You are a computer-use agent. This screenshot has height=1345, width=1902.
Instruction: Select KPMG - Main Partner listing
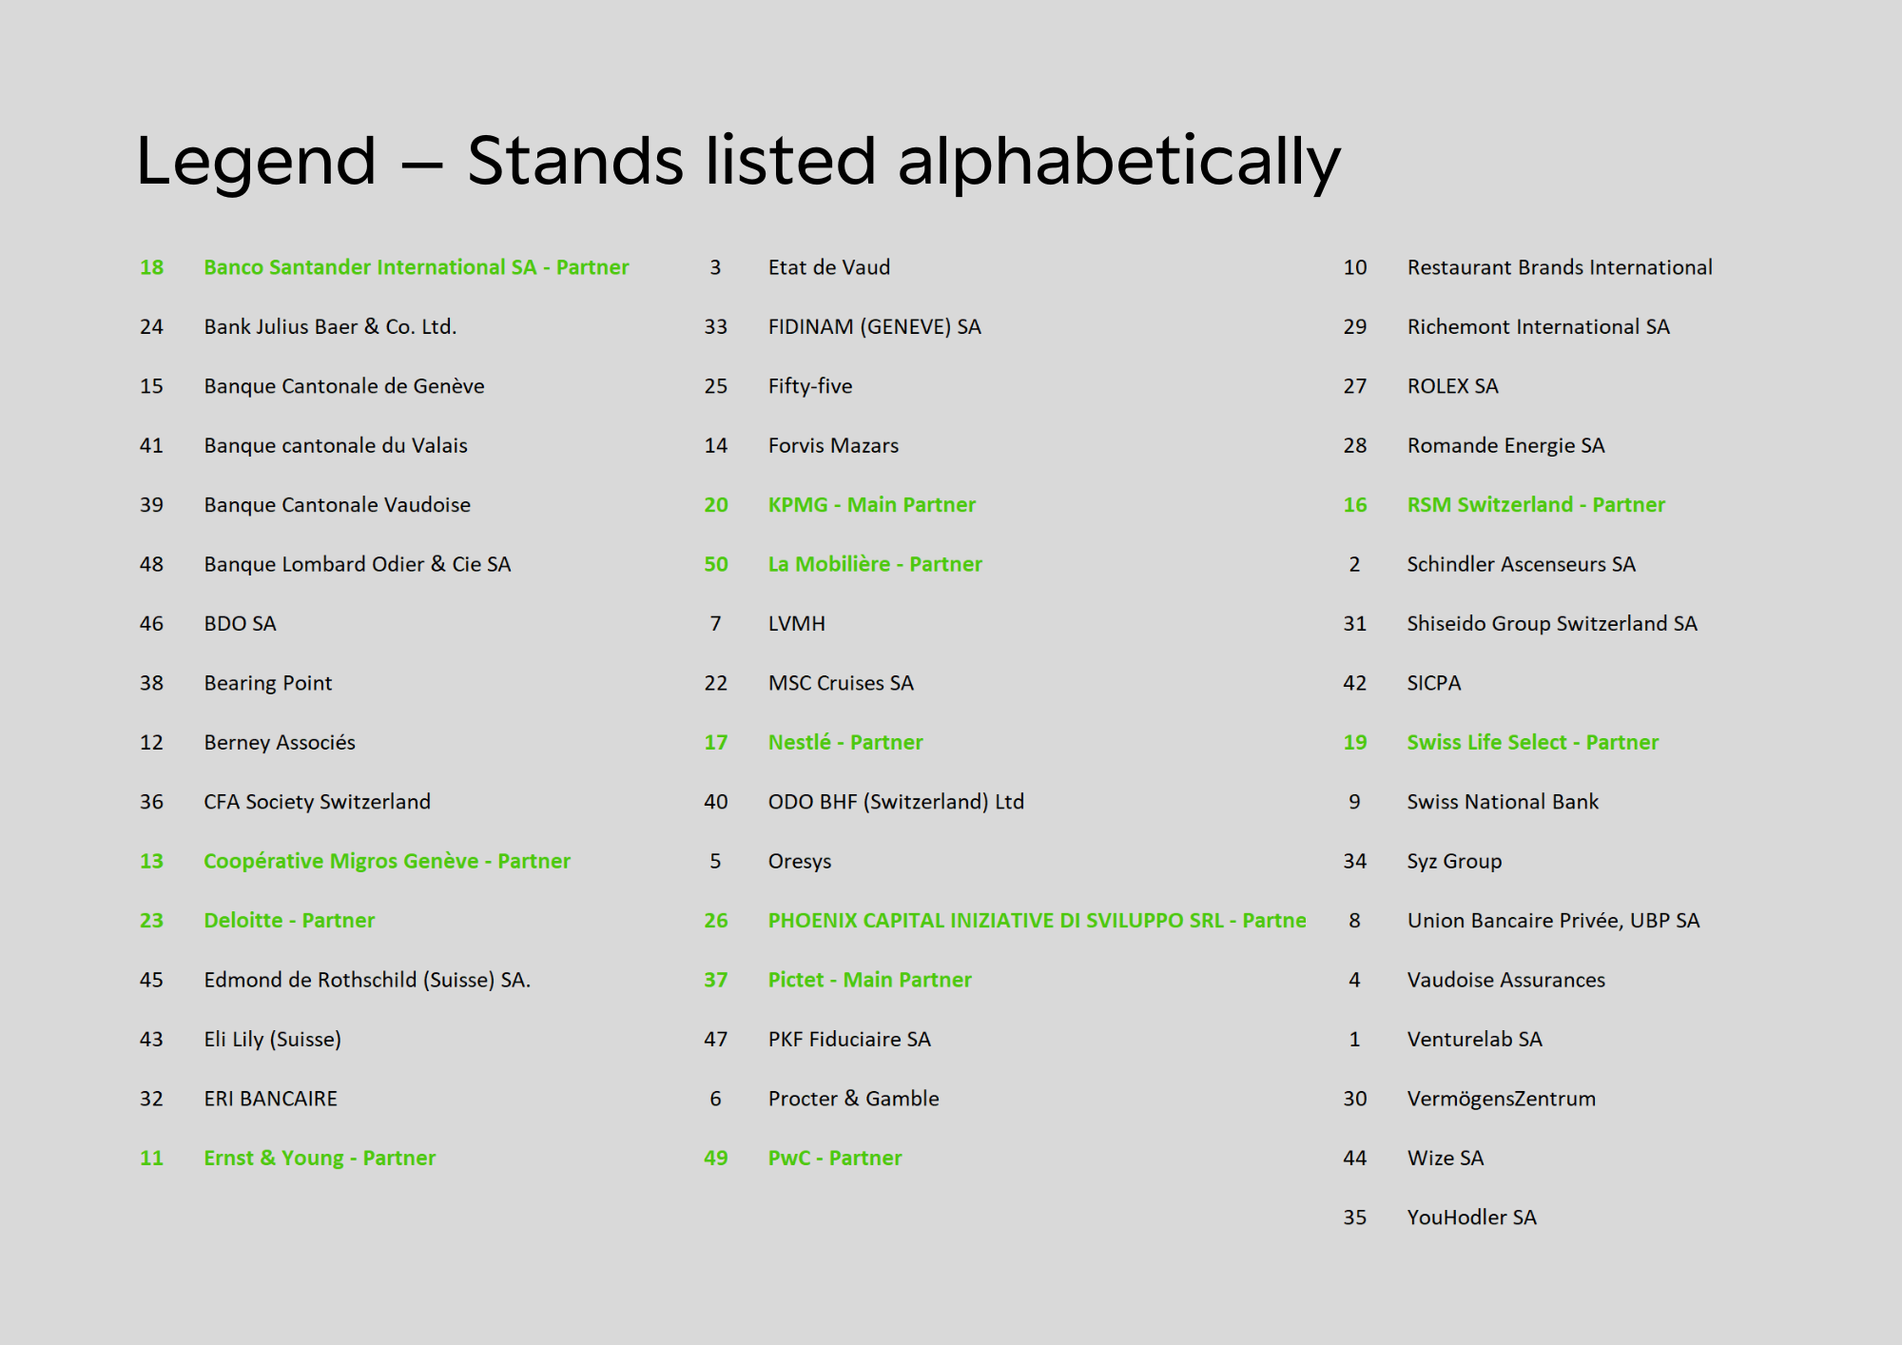tap(871, 505)
